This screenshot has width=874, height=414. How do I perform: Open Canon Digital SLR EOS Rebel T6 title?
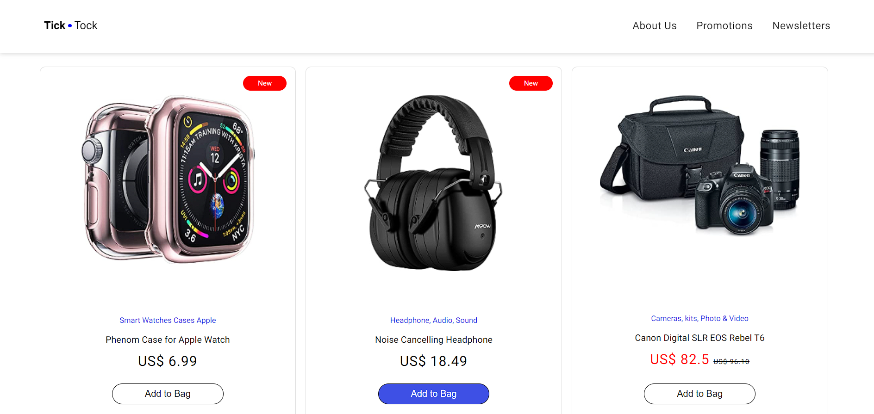[x=699, y=338]
